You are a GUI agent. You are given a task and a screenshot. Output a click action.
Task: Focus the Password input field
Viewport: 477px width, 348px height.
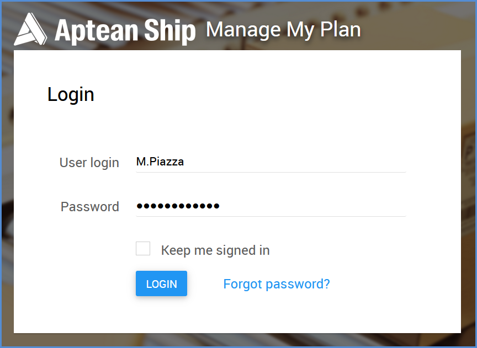click(271, 206)
